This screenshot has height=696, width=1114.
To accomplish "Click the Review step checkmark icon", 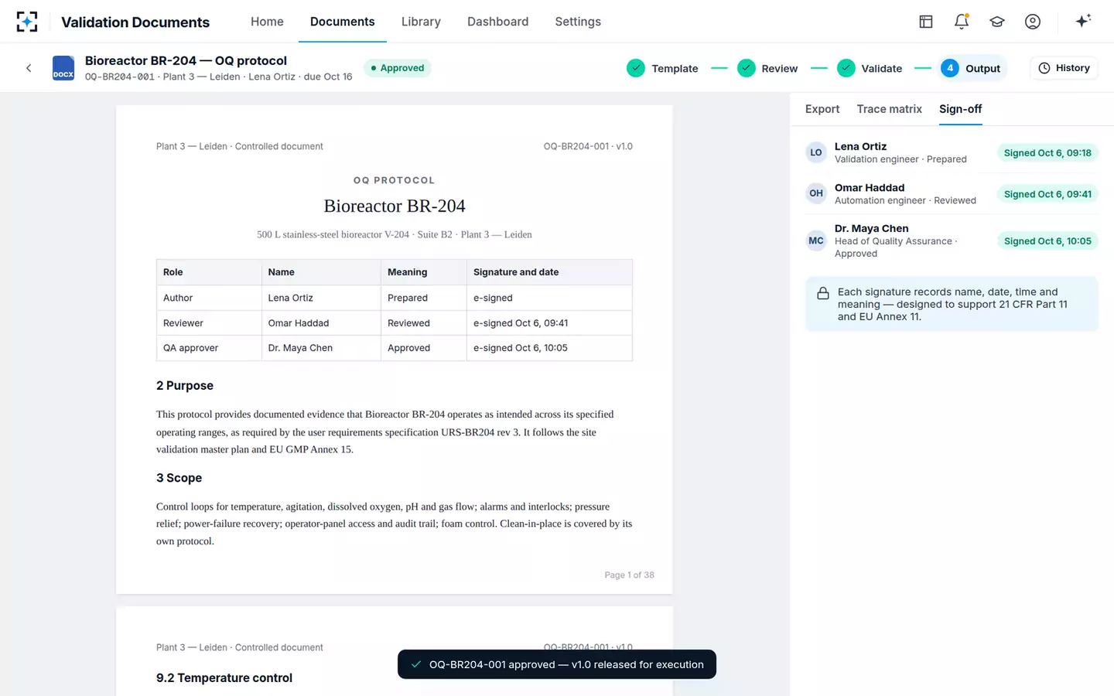I will 747,68.
